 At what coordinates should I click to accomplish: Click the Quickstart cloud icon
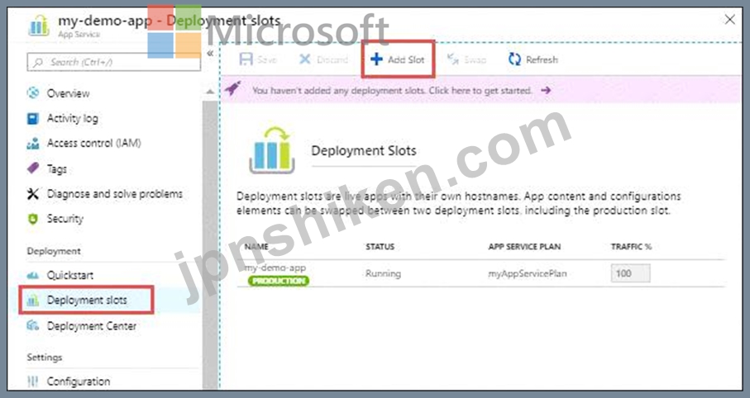(x=33, y=275)
